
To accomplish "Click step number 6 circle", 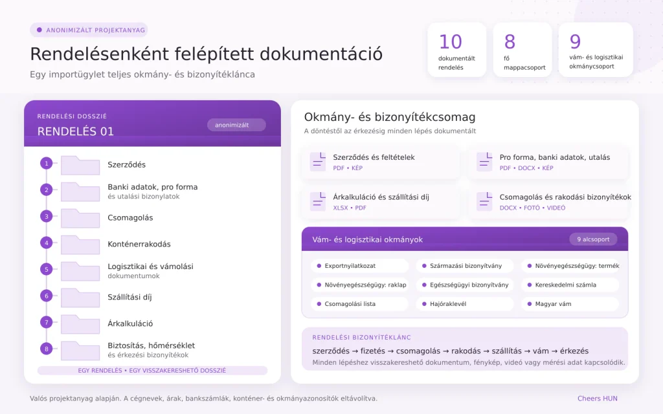I will (x=47, y=296).
